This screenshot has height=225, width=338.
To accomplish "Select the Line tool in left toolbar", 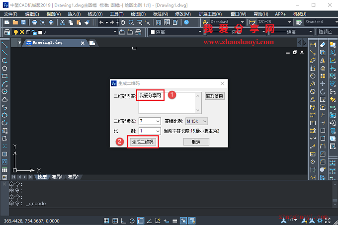I will [x=4, y=45].
